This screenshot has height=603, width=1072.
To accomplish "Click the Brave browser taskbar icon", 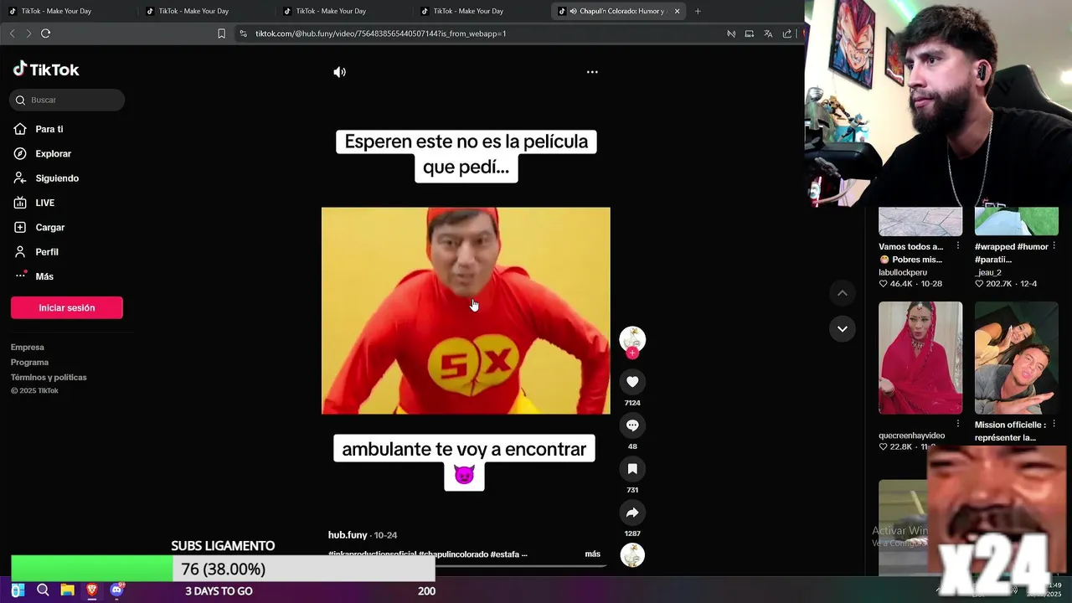I will tap(91, 590).
